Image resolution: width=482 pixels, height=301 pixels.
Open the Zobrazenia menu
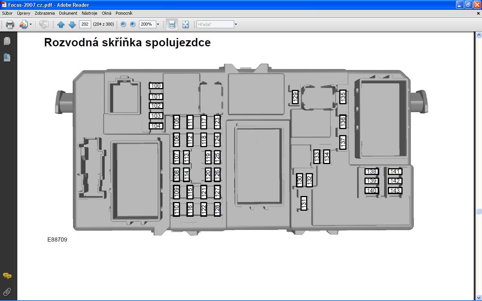click(x=44, y=13)
